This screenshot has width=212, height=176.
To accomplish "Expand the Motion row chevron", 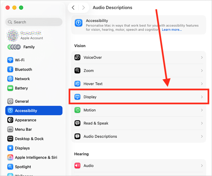I will (x=202, y=110).
